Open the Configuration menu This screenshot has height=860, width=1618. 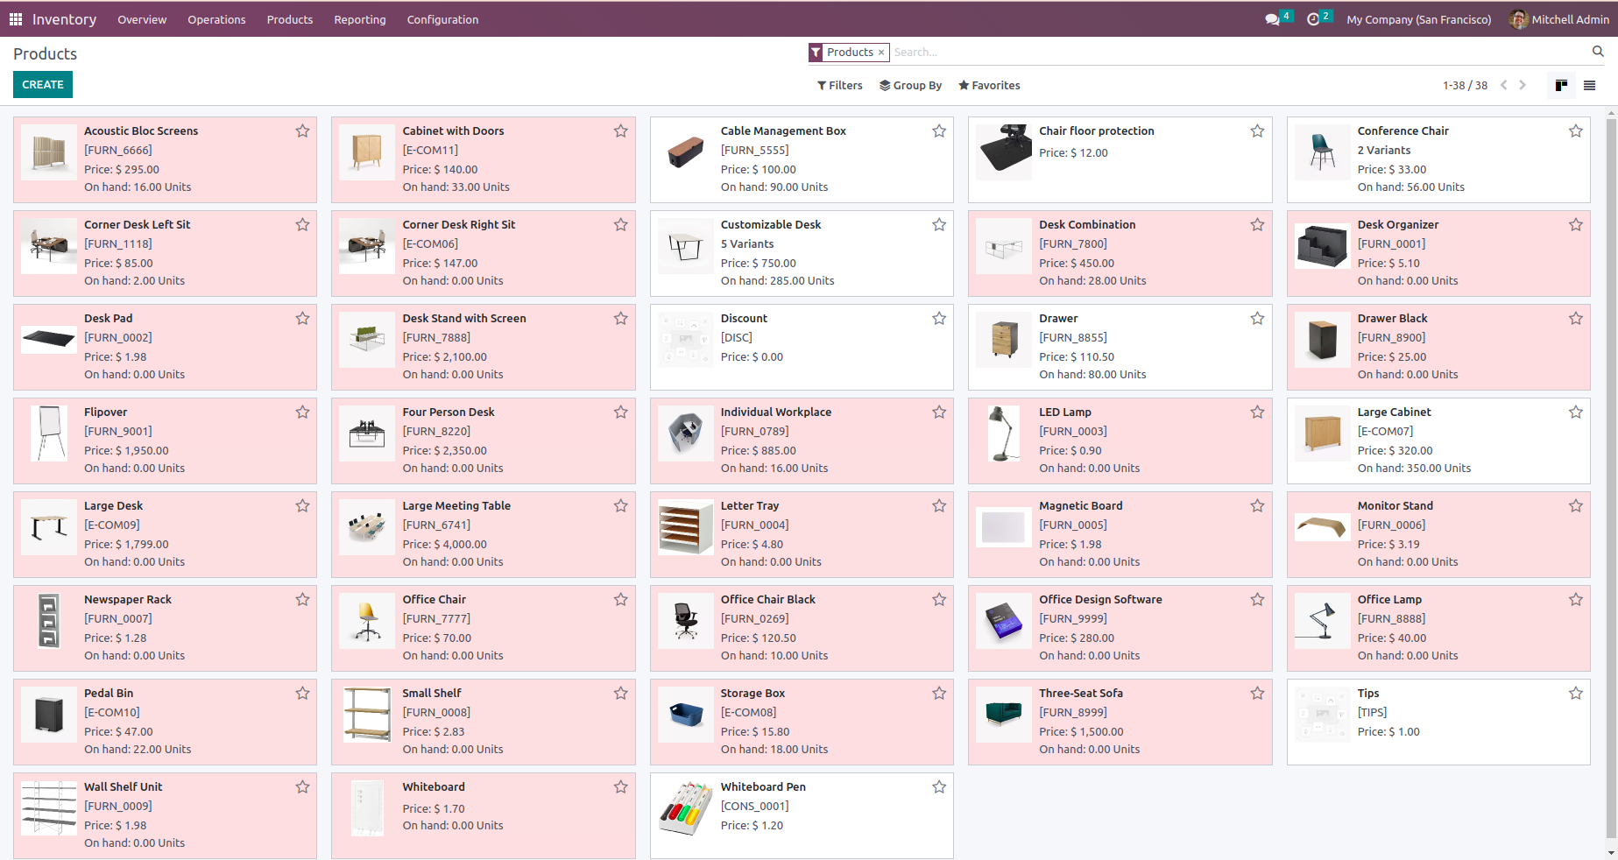pyautogui.click(x=442, y=19)
